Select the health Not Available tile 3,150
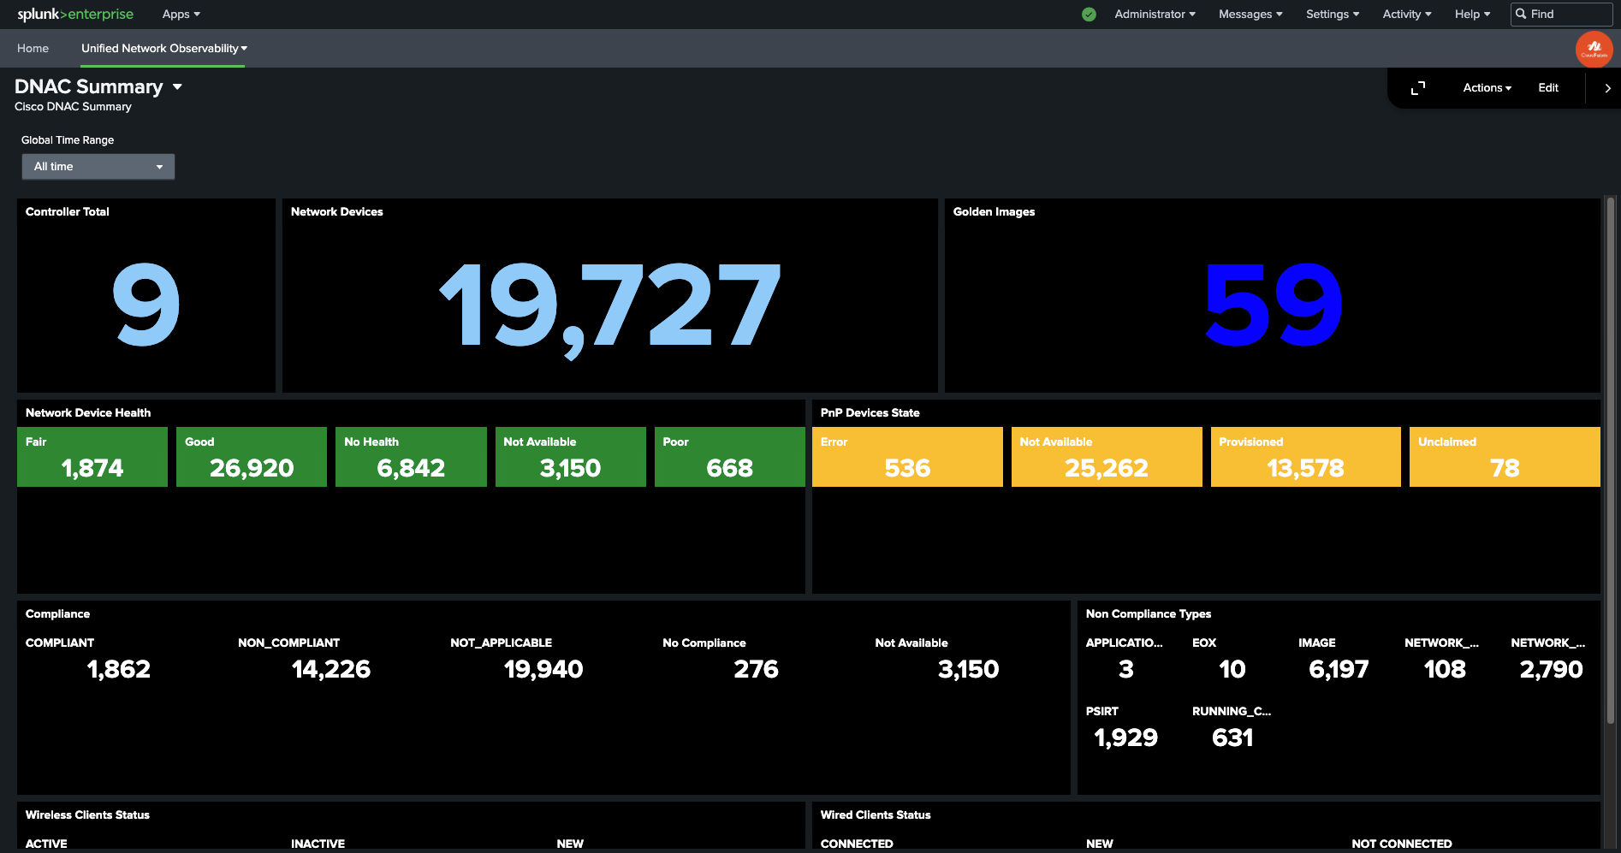 [x=570, y=457]
